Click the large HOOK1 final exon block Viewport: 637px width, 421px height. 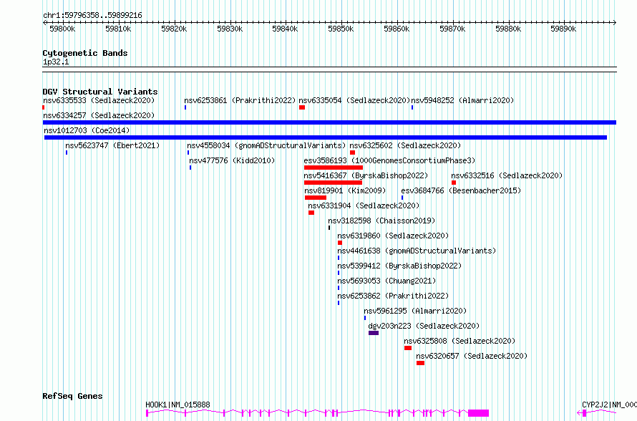[479, 413]
